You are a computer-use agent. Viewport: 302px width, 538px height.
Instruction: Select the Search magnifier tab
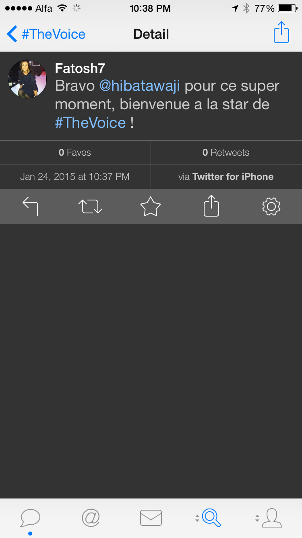click(x=211, y=518)
